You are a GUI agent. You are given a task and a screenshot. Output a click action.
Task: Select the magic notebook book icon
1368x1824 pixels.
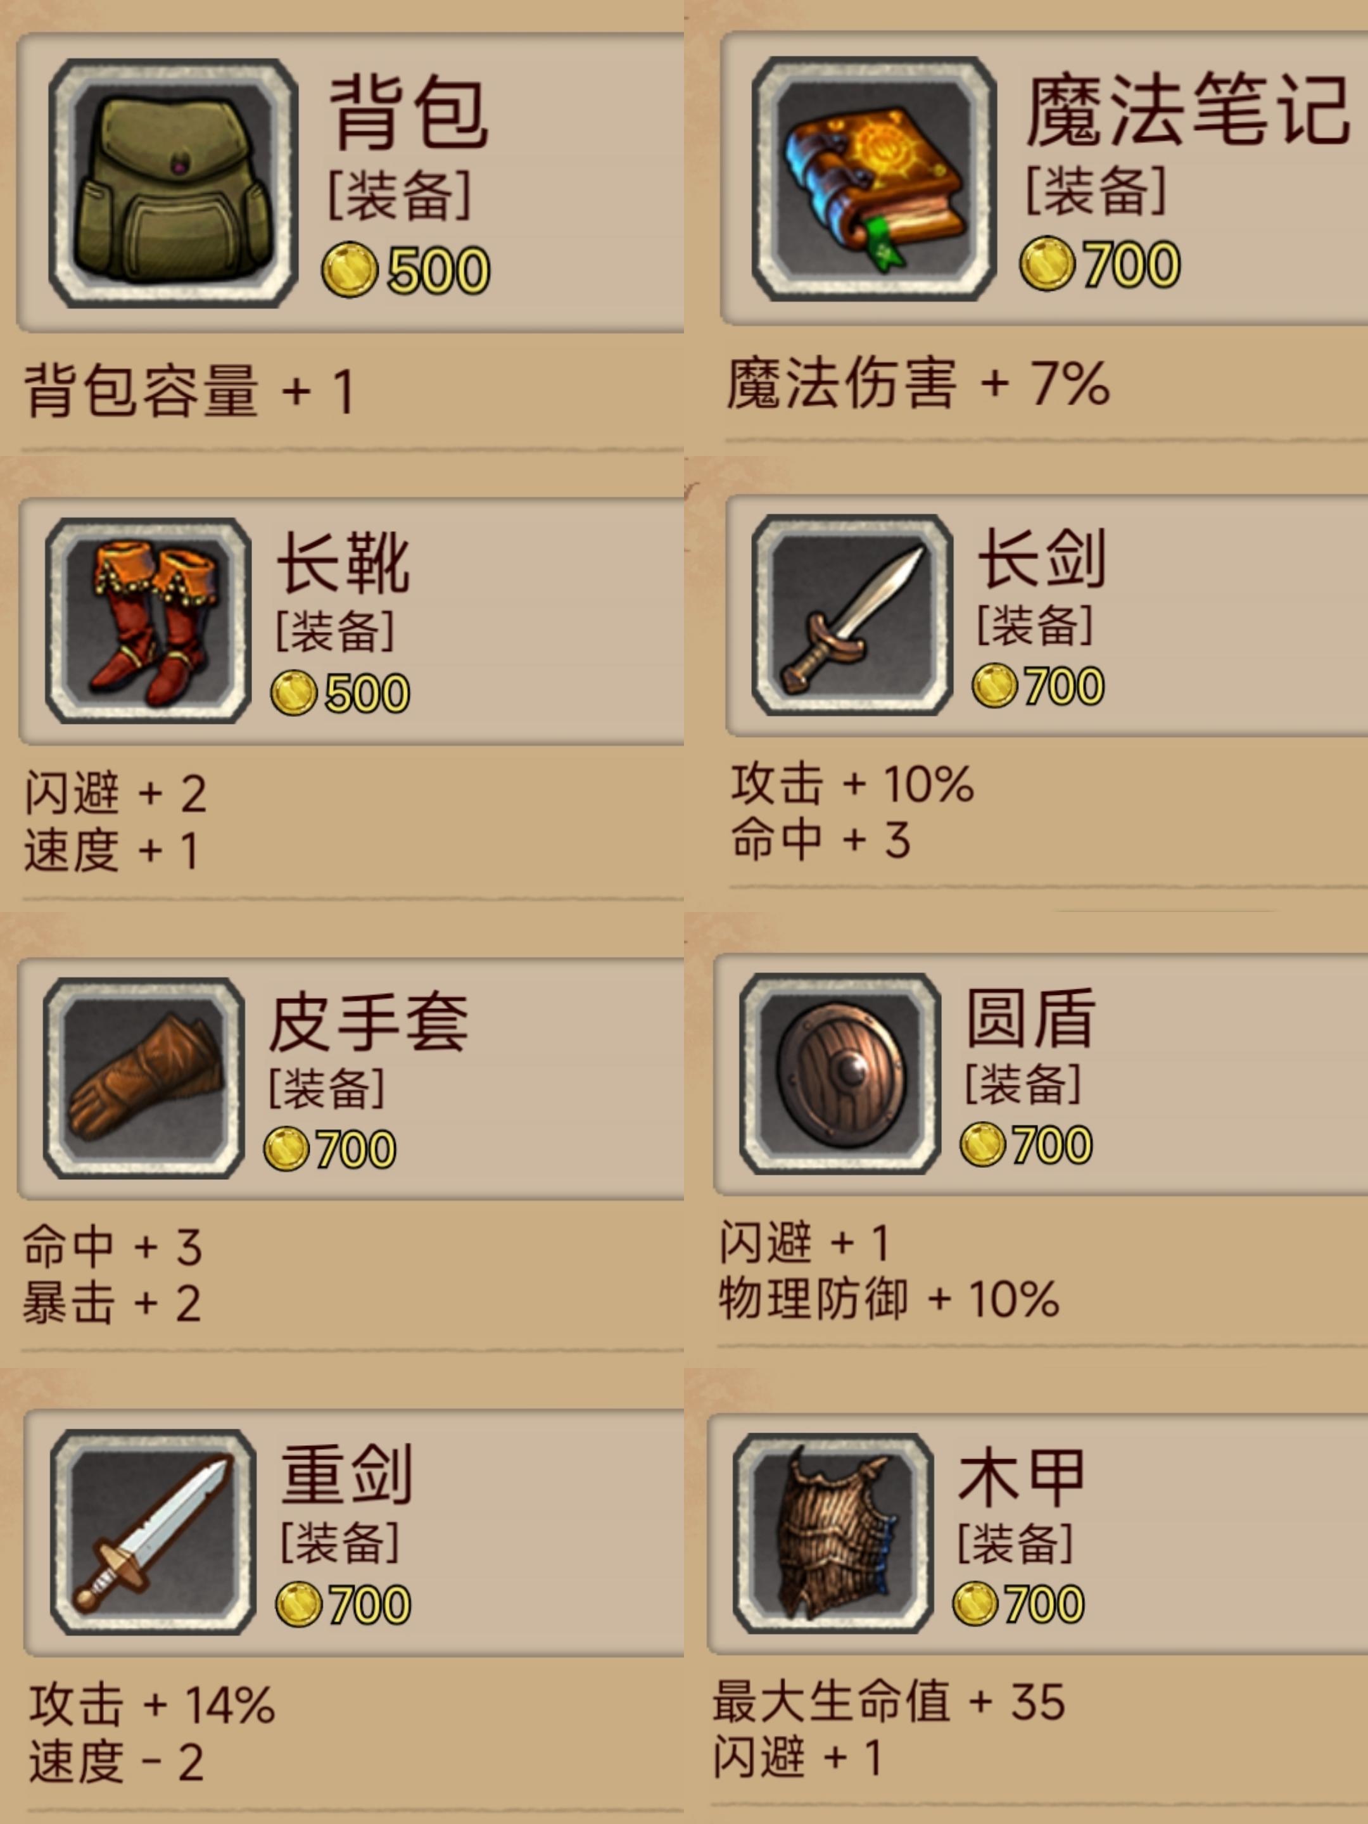(874, 178)
